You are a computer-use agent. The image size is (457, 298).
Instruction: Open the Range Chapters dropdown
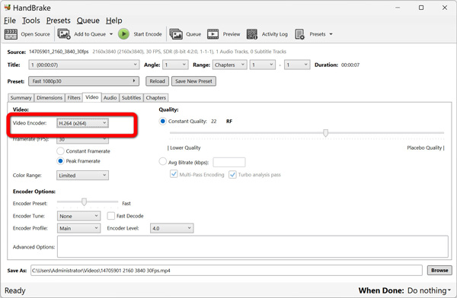[230, 65]
